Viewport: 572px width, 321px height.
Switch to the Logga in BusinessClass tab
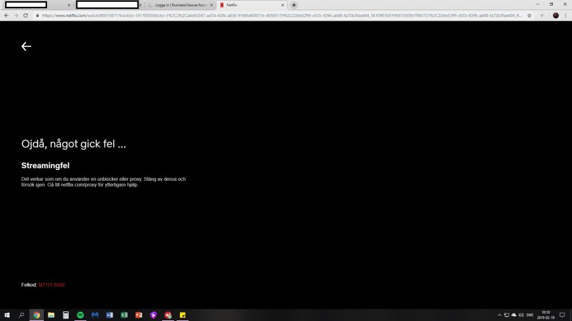click(x=178, y=4)
